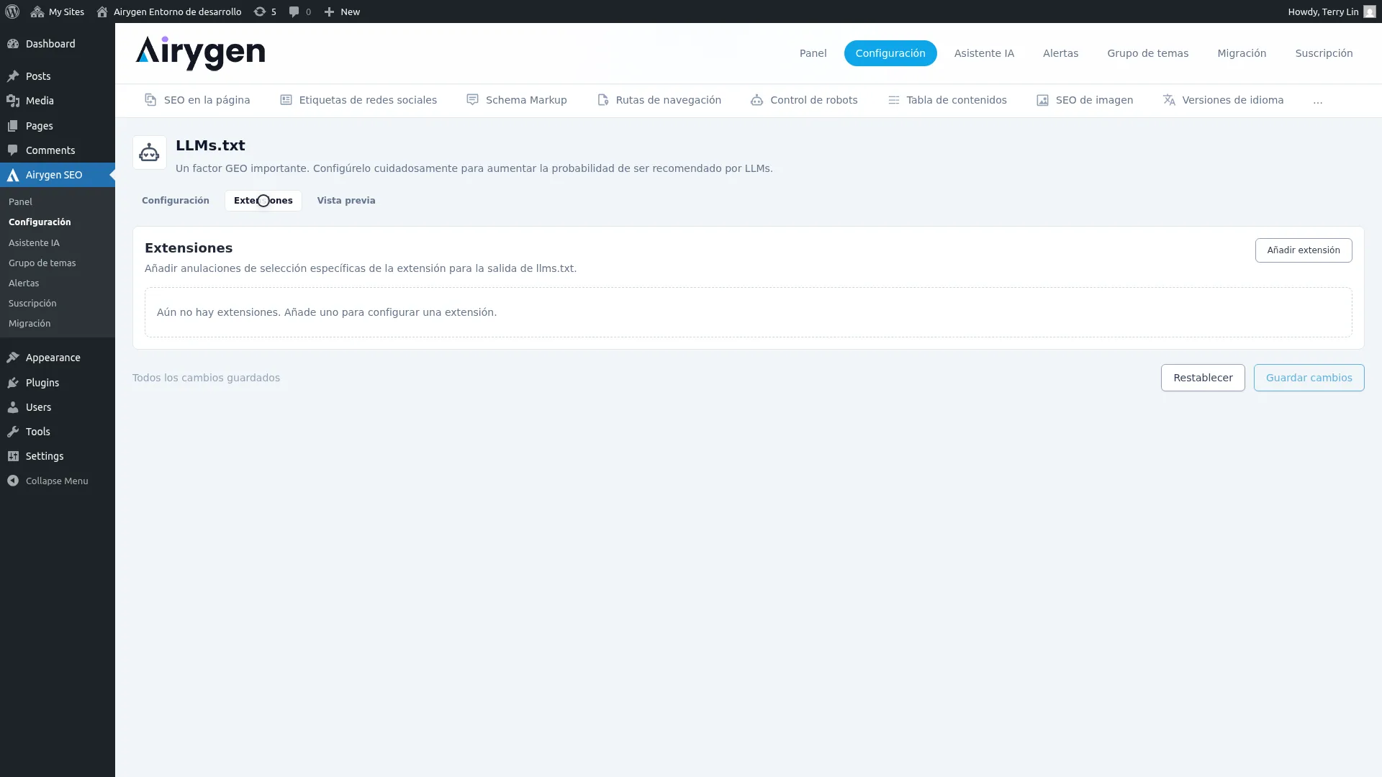The image size is (1382, 777).
Task: Click New in admin bar
Action: [x=342, y=12]
